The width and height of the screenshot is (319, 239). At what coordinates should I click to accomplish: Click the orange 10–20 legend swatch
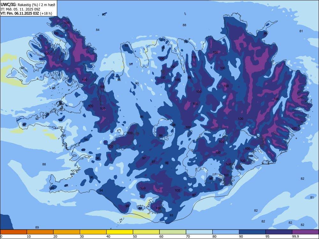pyautogui.click(x=40, y=232)
